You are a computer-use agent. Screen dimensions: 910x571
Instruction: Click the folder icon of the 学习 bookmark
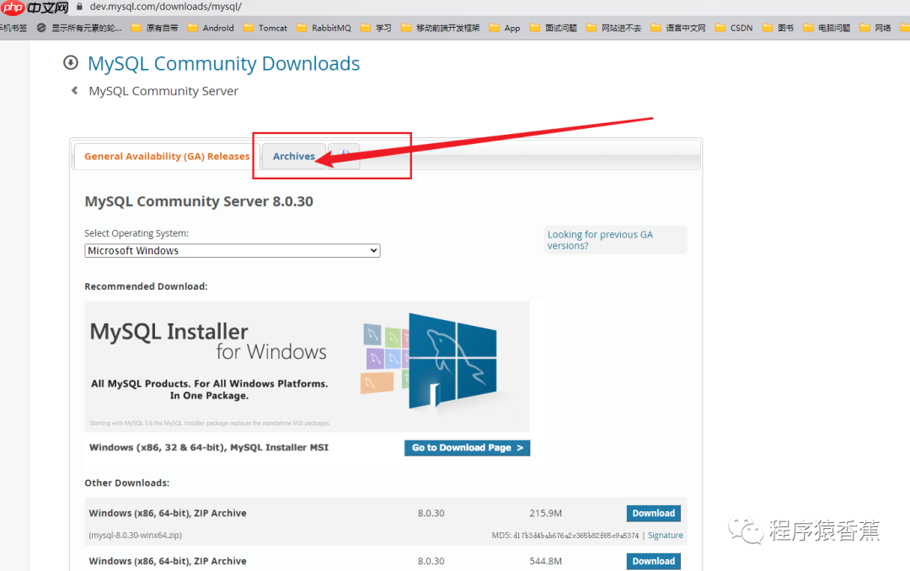tap(364, 27)
